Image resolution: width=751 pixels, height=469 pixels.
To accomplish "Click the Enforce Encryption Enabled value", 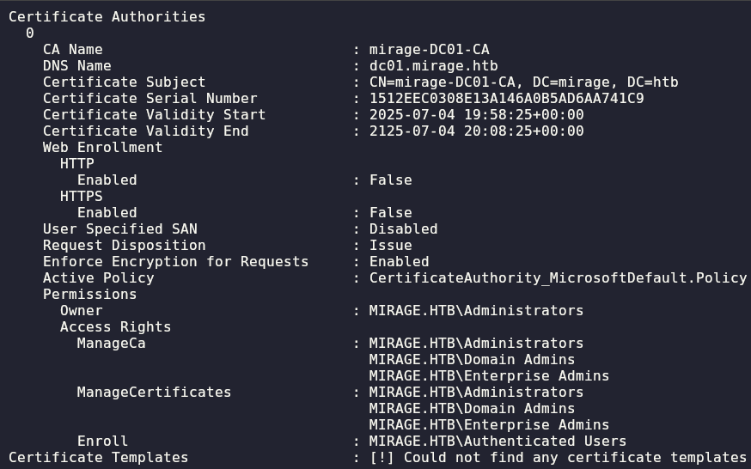I will pos(399,261).
